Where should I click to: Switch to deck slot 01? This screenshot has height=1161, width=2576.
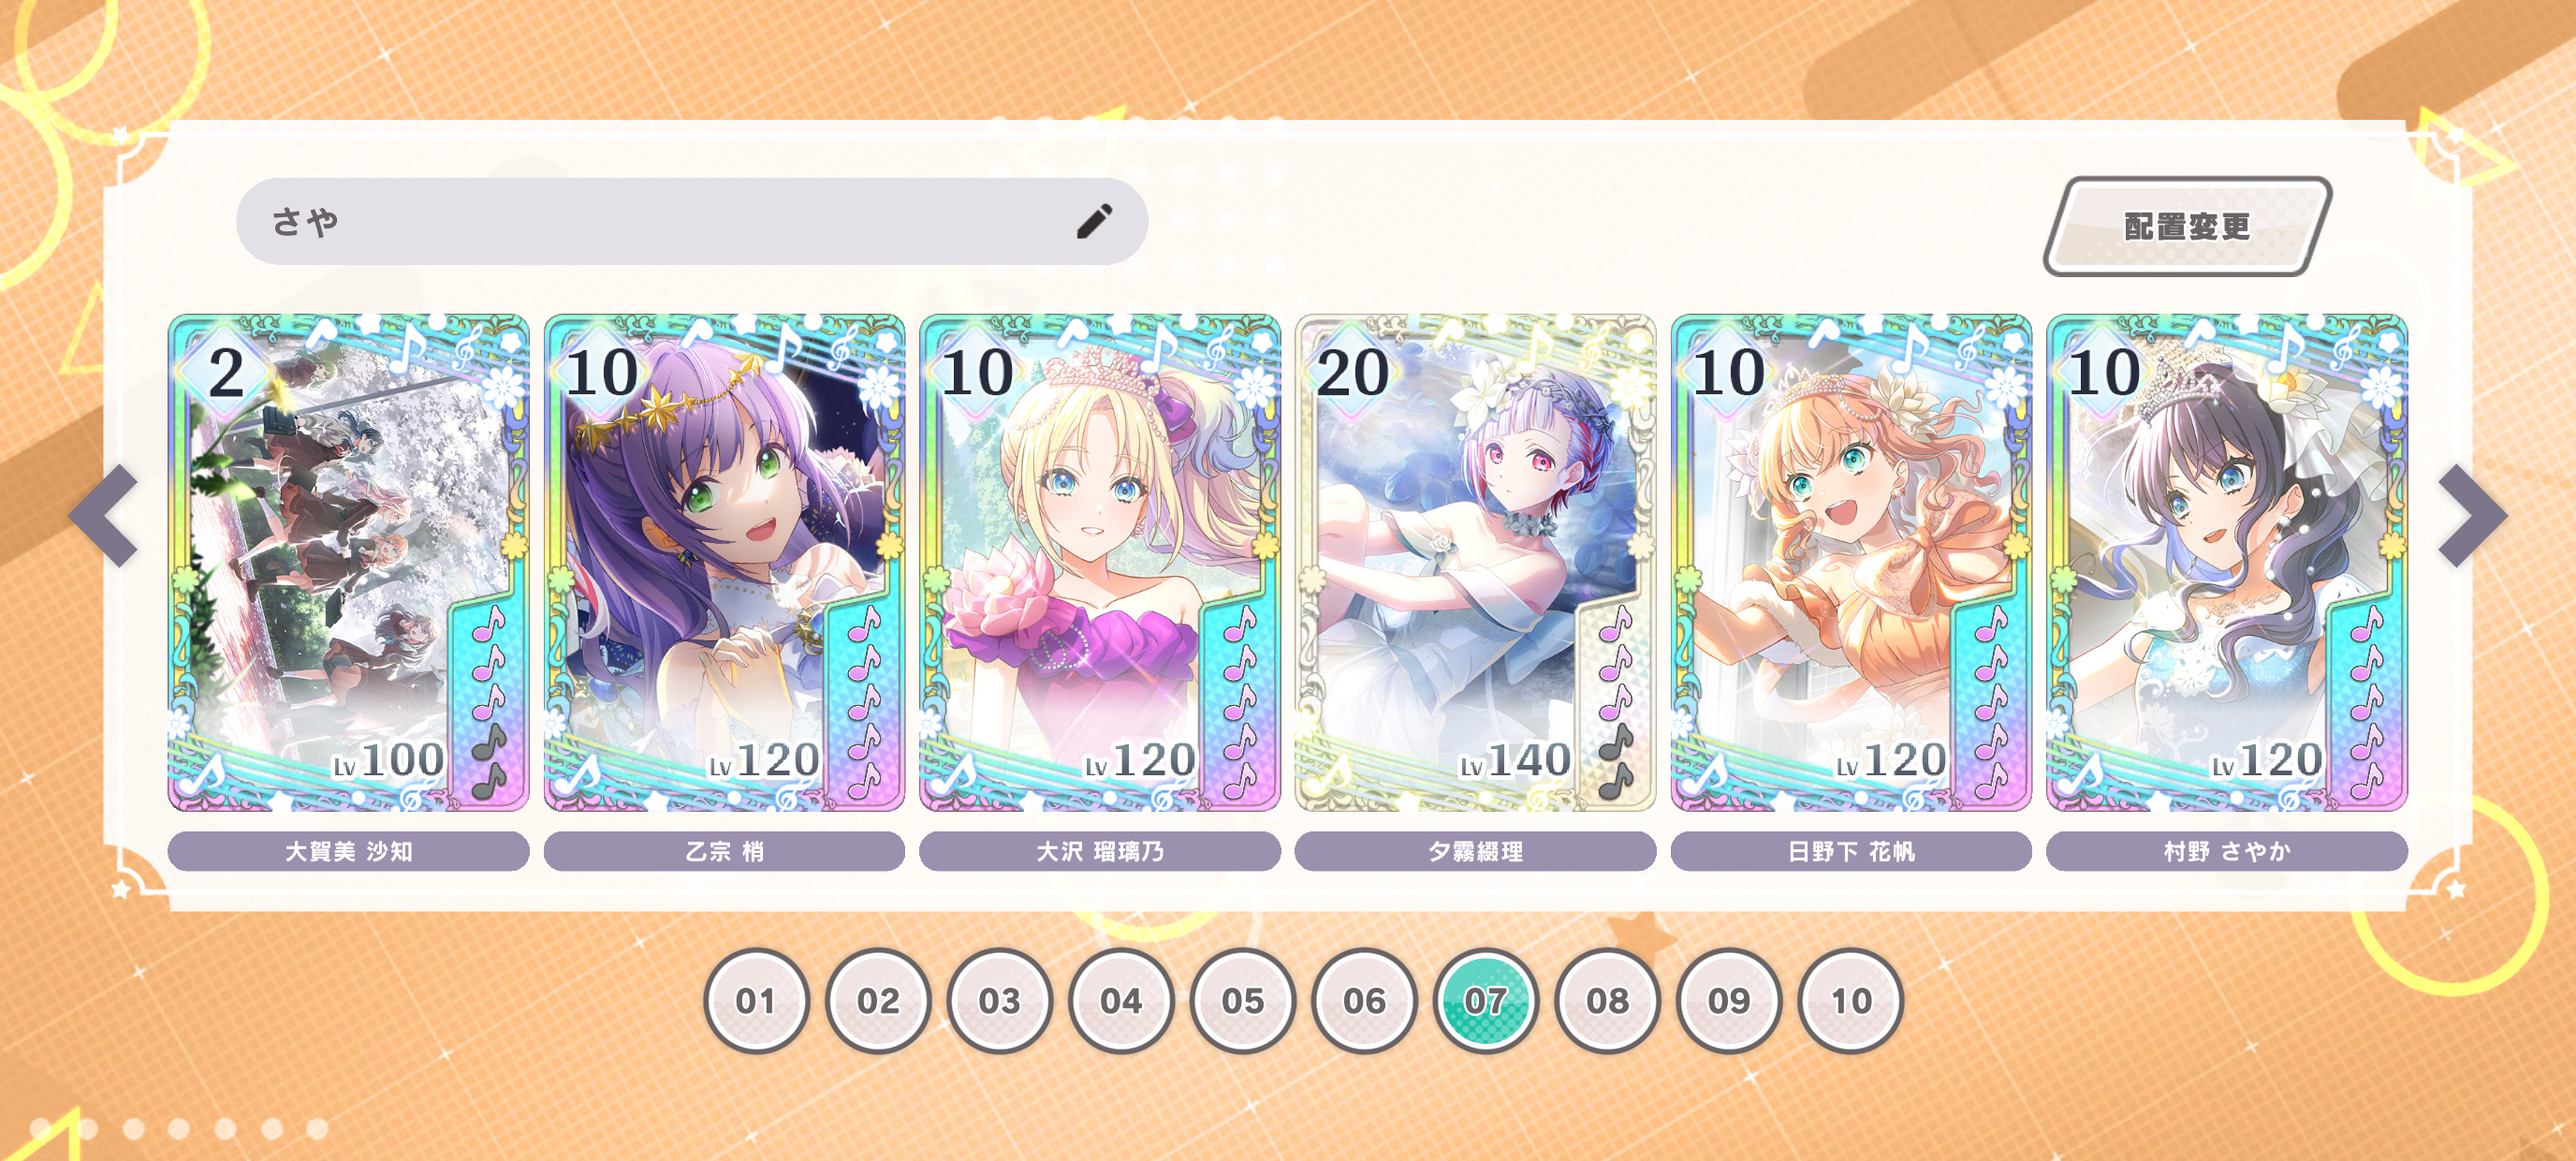[756, 1000]
